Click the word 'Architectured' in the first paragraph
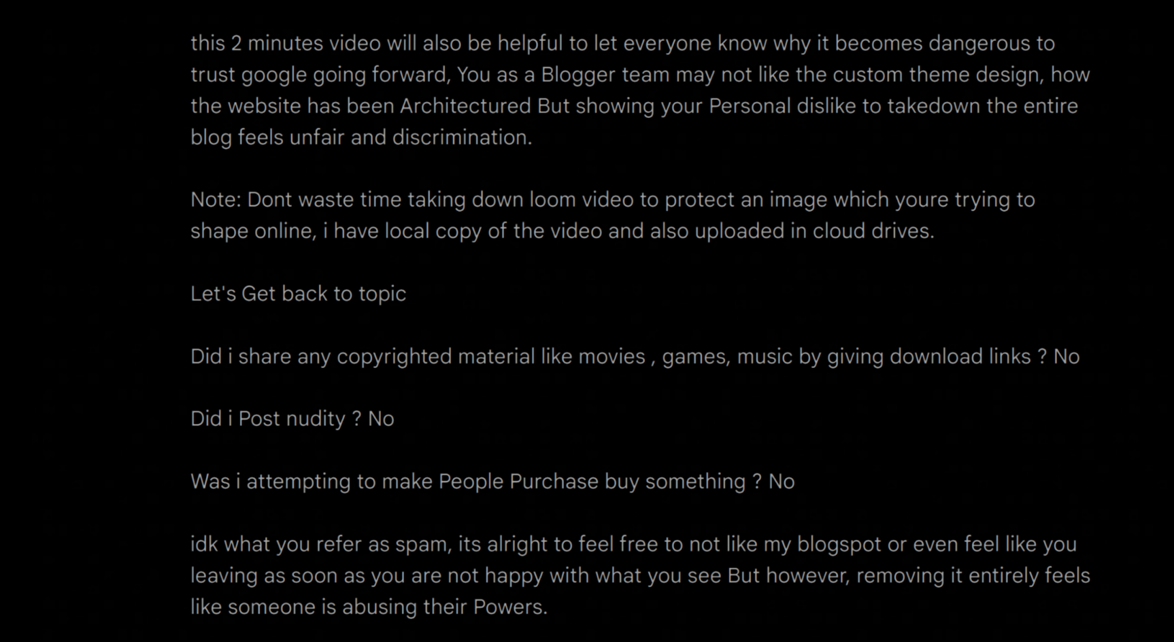The width and height of the screenshot is (1174, 642). 465,106
